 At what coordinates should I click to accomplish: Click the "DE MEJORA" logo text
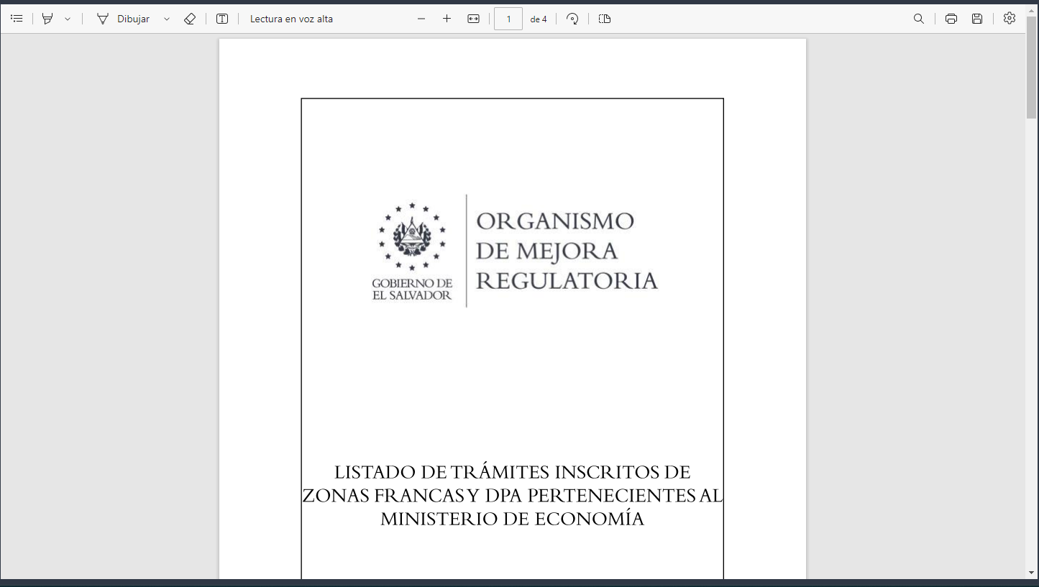tap(546, 251)
